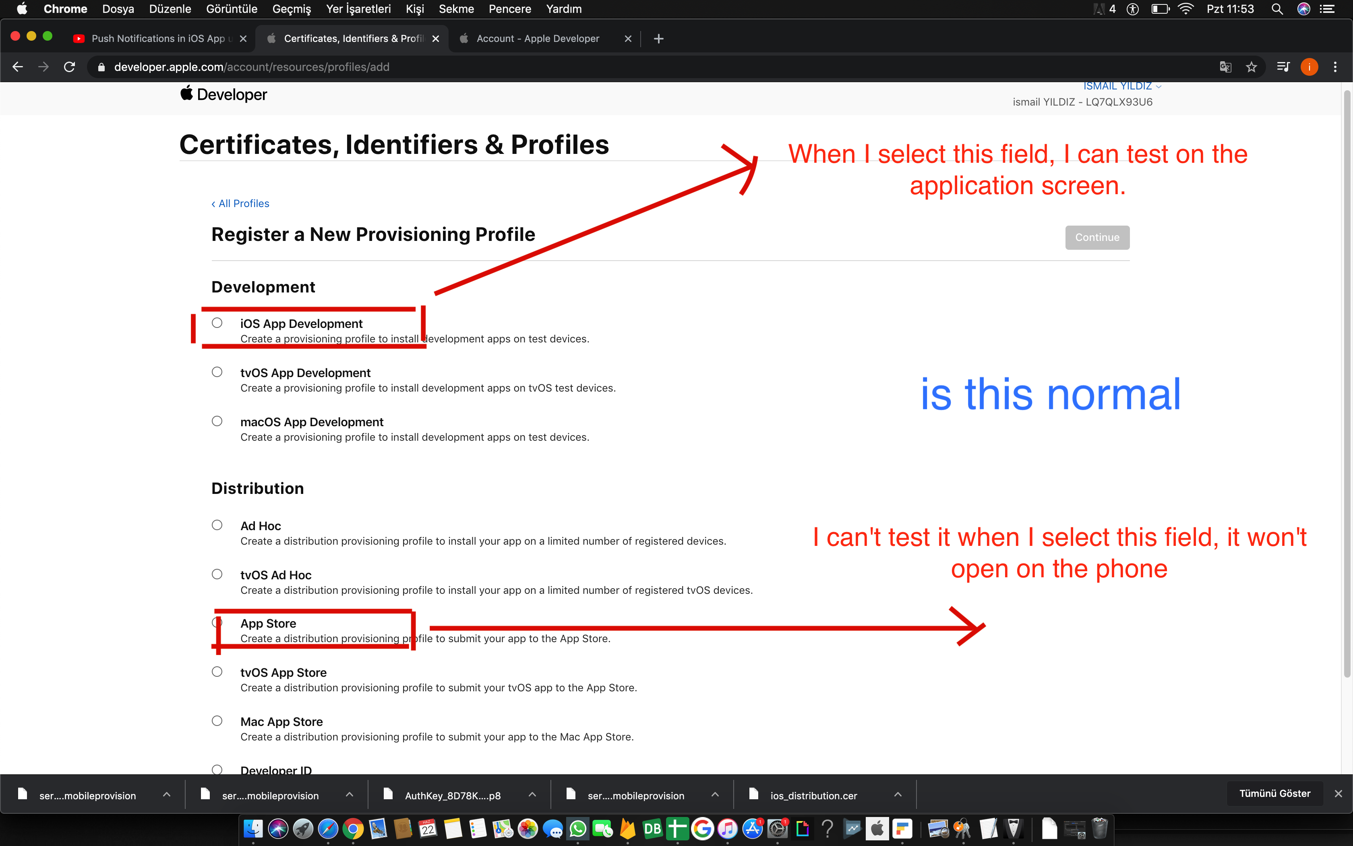This screenshot has width=1353, height=846.
Task: Click the Continue button
Action: 1097,237
